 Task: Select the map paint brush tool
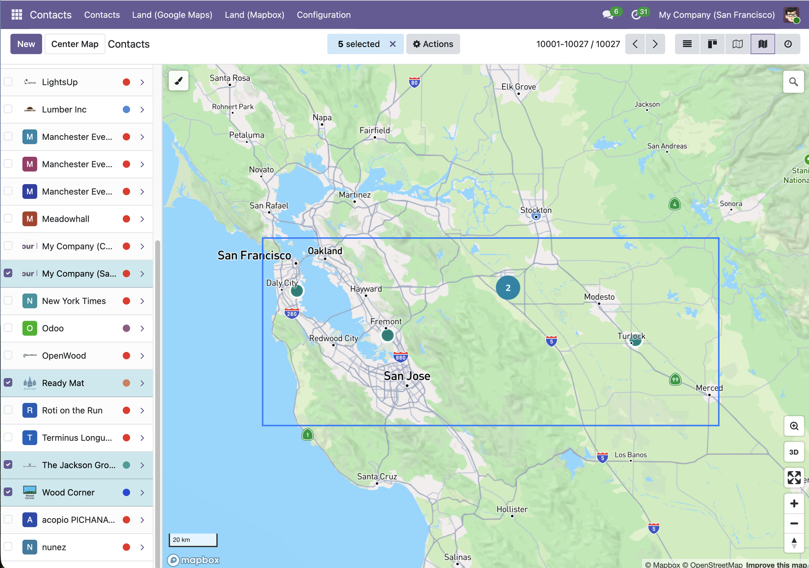[x=179, y=80]
